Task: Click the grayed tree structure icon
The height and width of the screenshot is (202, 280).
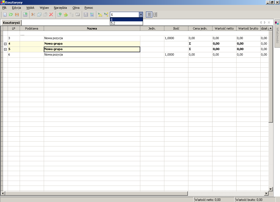Action: point(71,15)
